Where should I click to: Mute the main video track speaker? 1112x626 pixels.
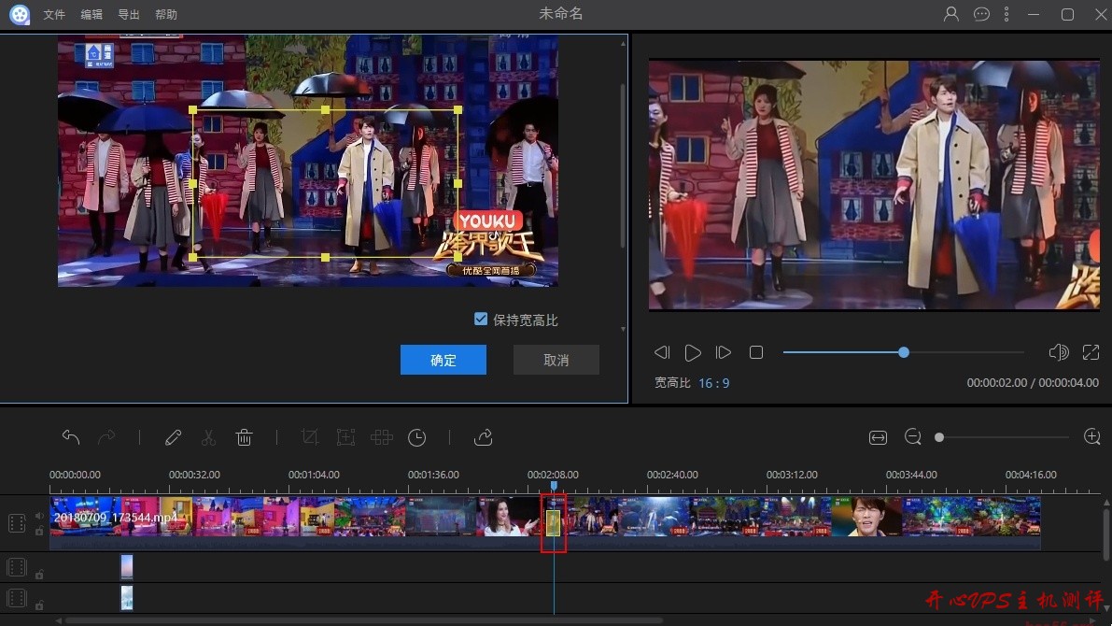click(39, 516)
